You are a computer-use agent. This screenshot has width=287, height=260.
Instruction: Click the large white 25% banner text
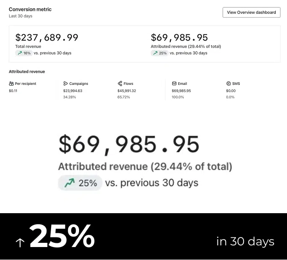pos(62,237)
